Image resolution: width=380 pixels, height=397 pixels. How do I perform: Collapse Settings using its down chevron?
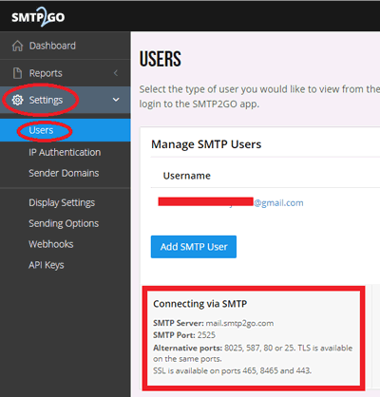coord(116,100)
